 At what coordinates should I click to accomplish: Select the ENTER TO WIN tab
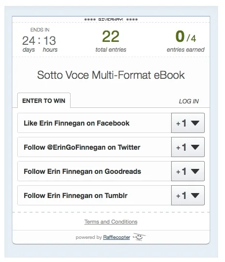(x=44, y=100)
